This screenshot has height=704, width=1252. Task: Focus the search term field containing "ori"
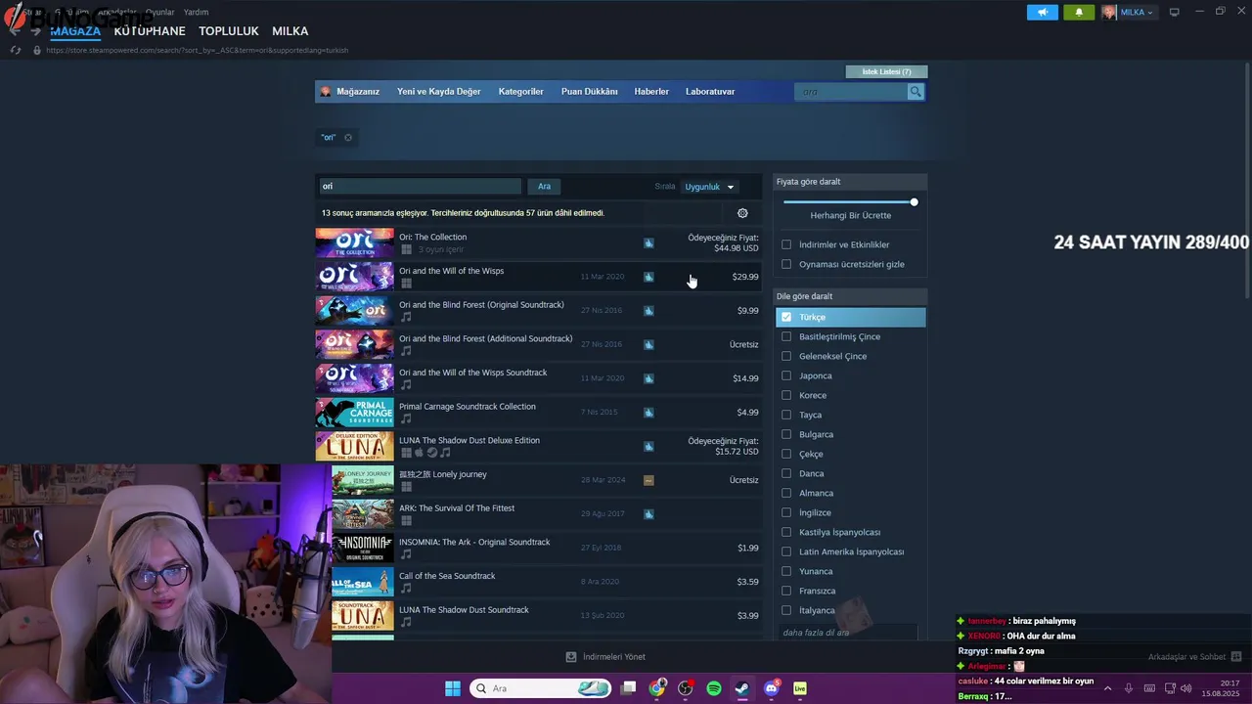coord(420,187)
